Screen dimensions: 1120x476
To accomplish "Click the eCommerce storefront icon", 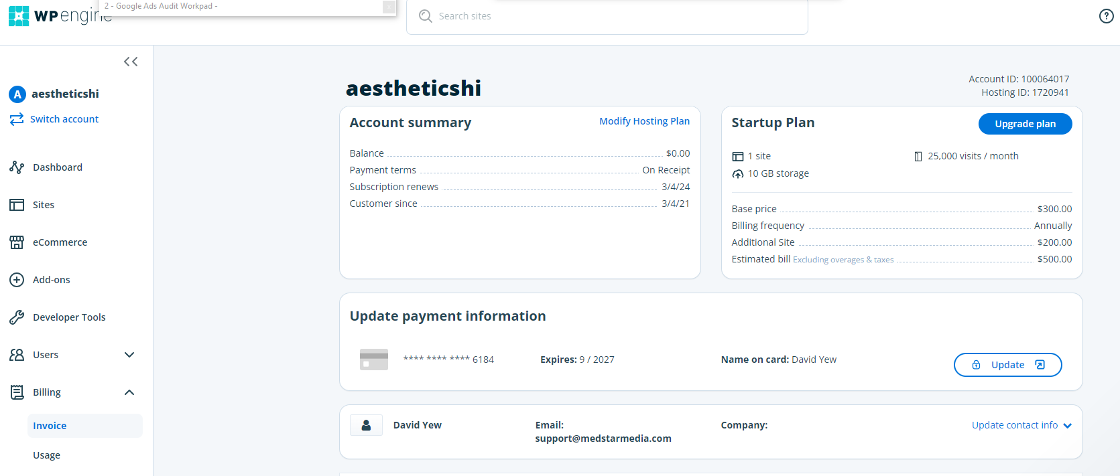I will [x=17, y=242].
